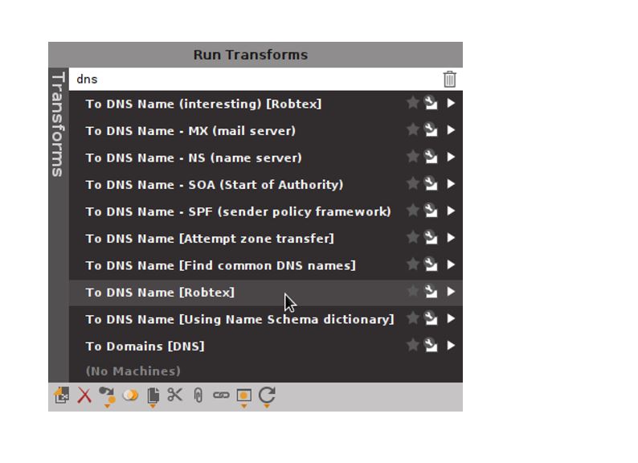This screenshot has width=638, height=463.
Task: Open the select entity square dropdown icon
Action: click(243, 397)
